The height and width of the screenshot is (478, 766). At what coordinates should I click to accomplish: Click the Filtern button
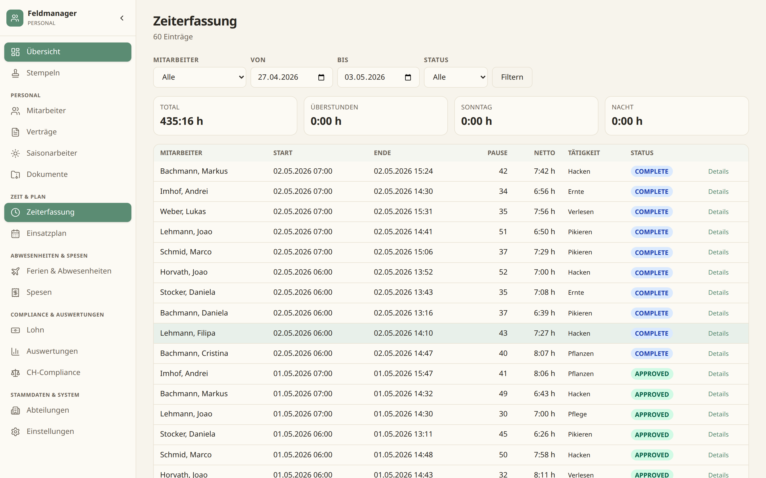coord(512,77)
